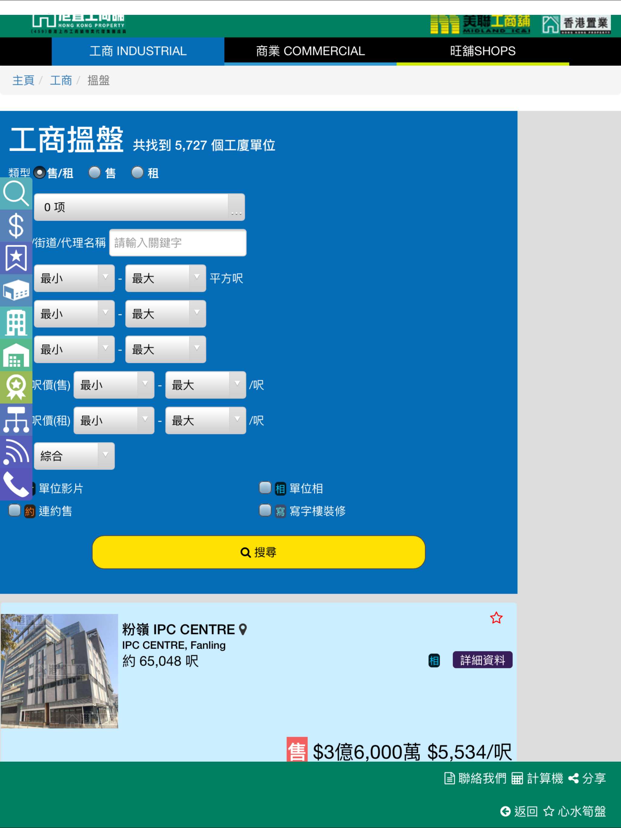The width and height of the screenshot is (621, 828).
Task: Open 聯絡我們 contact icon in footer
Action: 475,778
